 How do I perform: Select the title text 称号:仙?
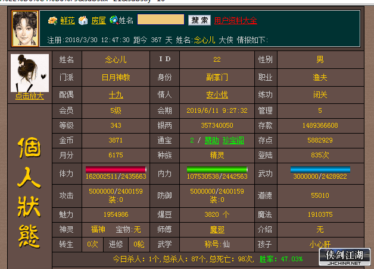217,244
